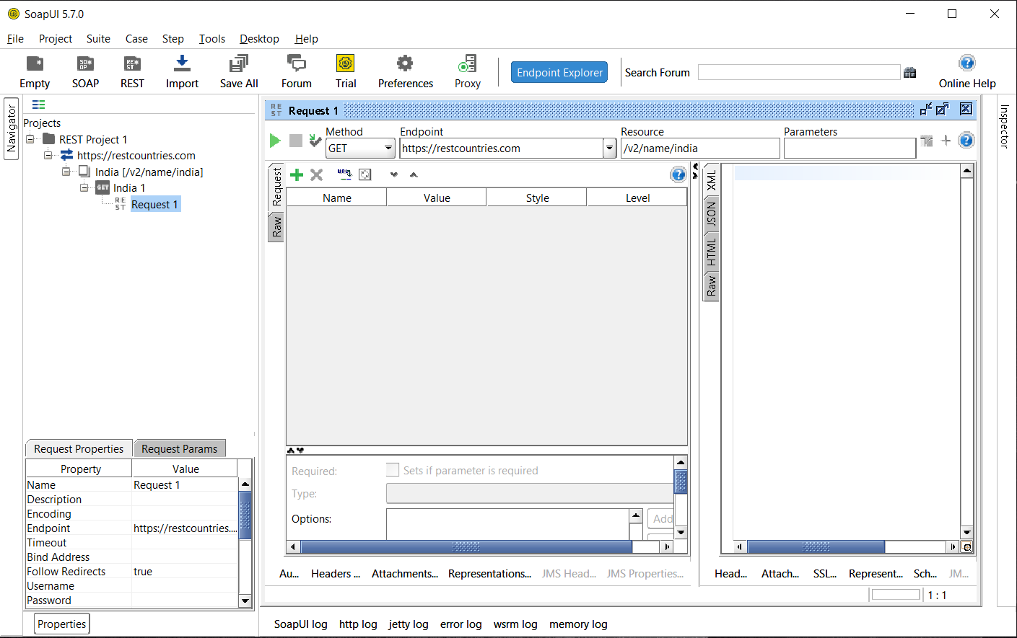
Task: Select the JSON response view tab
Action: tap(712, 214)
